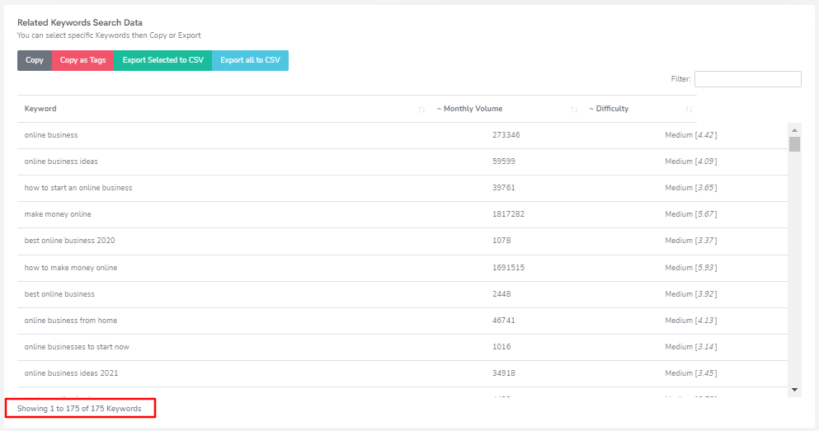Sort by Difficulty column arrows

[689, 109]
